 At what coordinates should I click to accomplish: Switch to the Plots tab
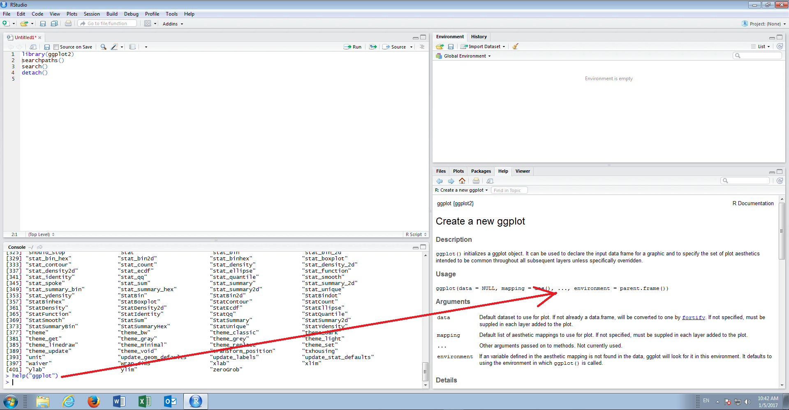point(458,171)
